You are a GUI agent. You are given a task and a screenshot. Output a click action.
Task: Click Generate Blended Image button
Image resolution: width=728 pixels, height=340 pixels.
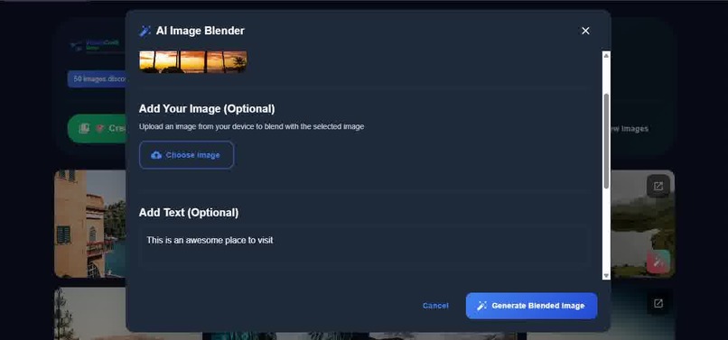532,306
